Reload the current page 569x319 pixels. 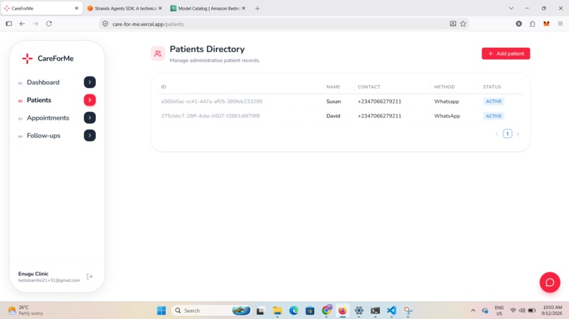[49, 24]
